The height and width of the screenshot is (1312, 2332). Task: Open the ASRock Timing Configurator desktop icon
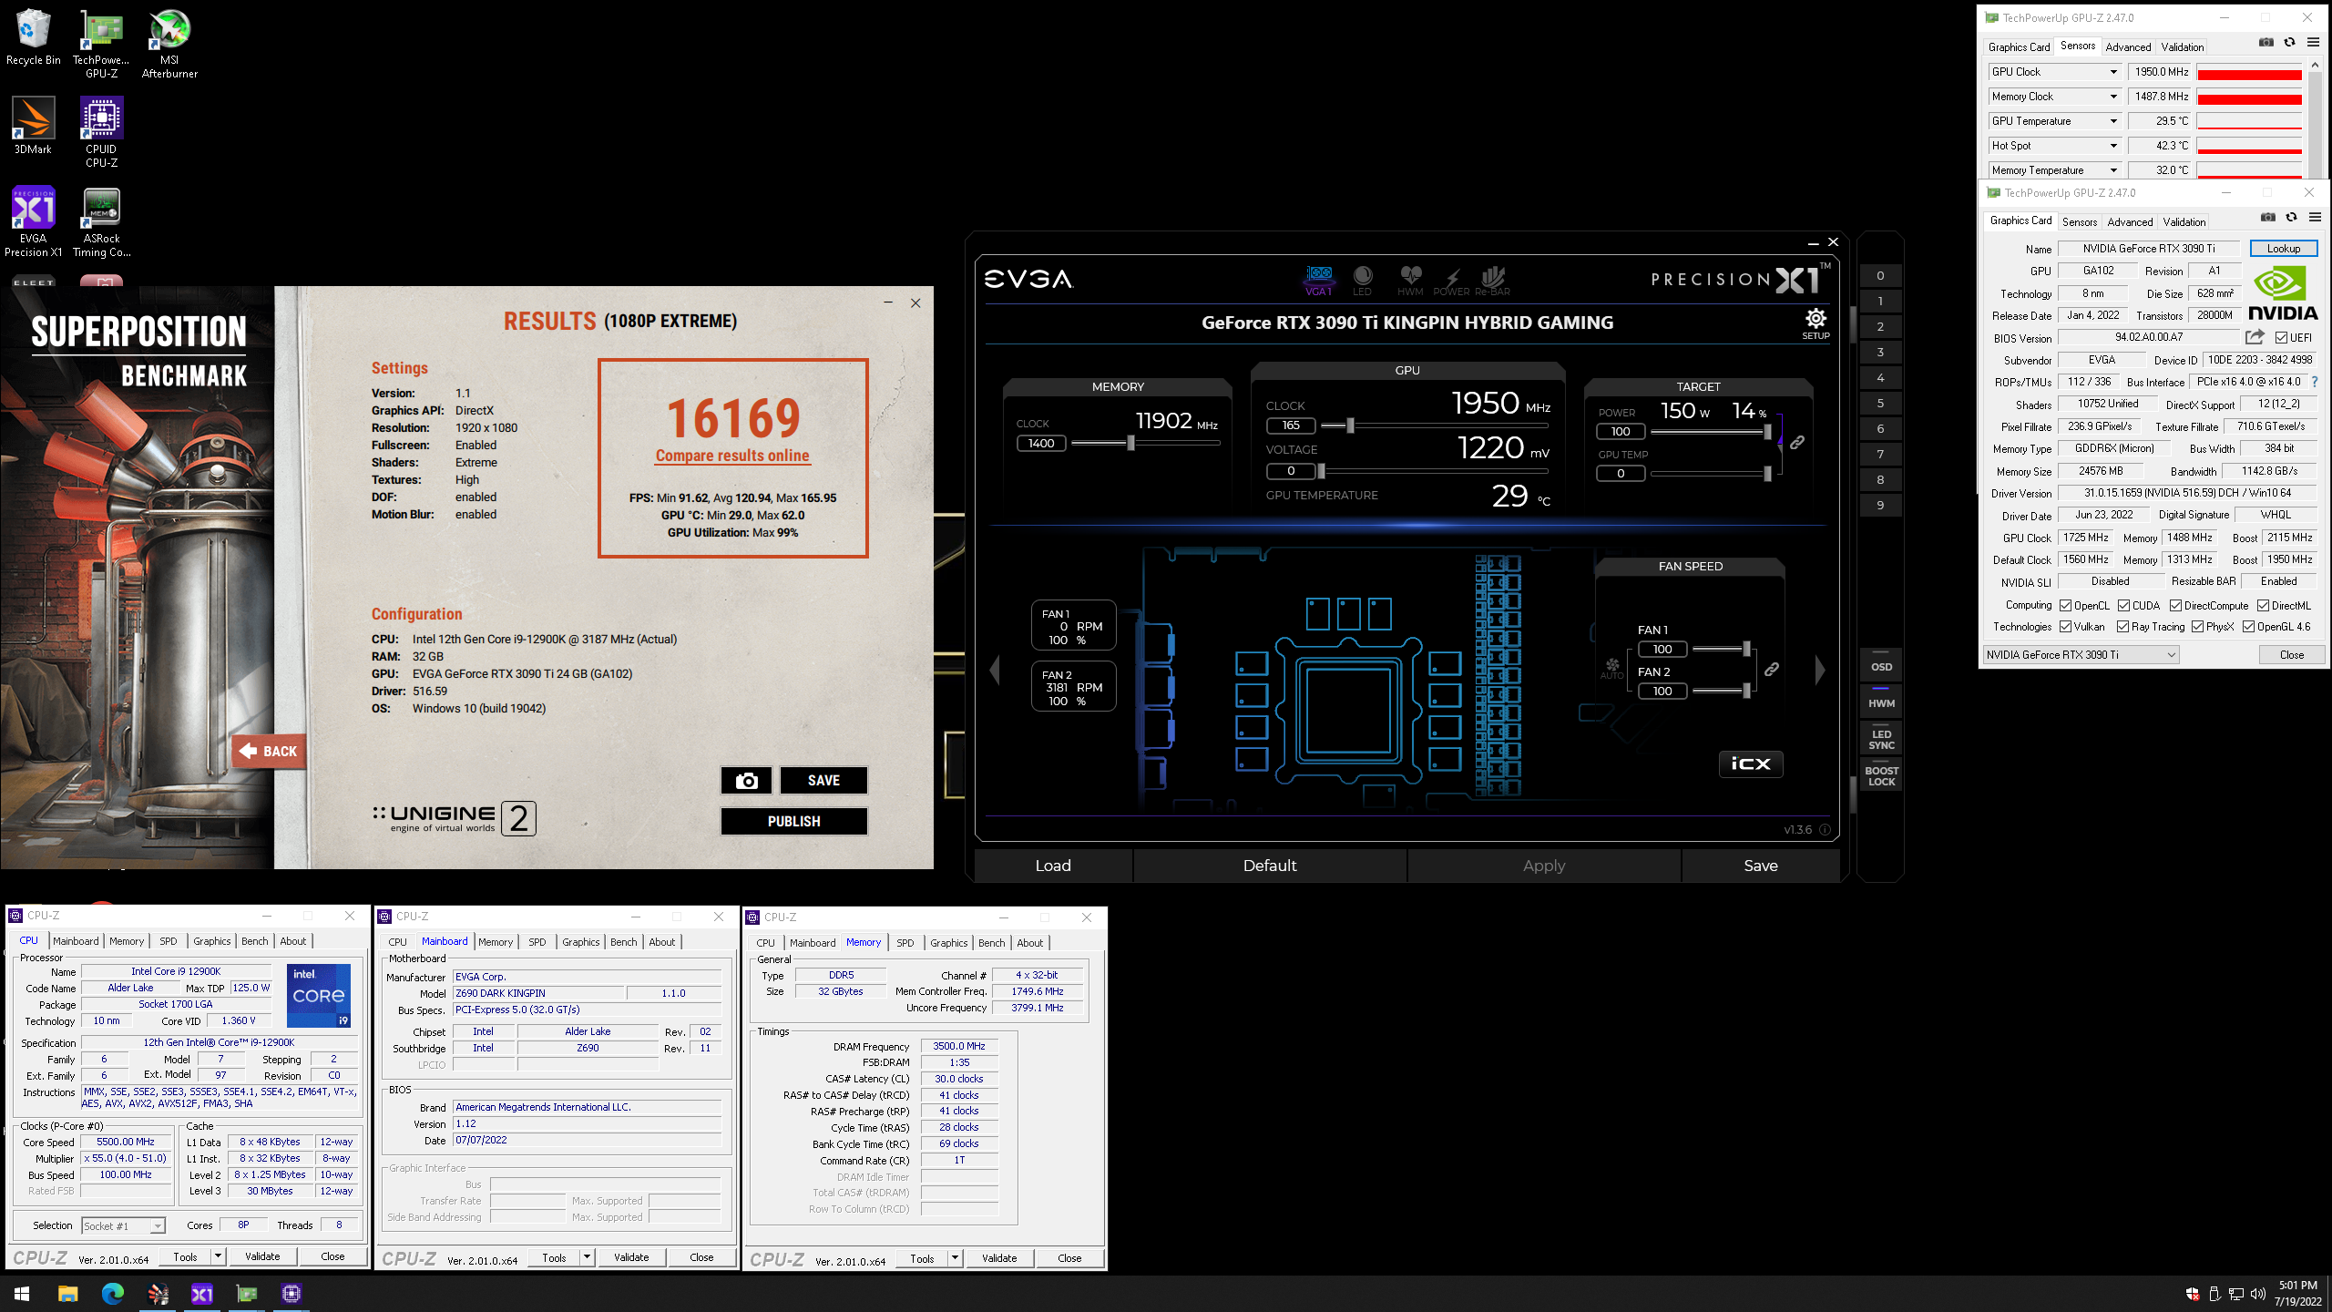[101, 222]
